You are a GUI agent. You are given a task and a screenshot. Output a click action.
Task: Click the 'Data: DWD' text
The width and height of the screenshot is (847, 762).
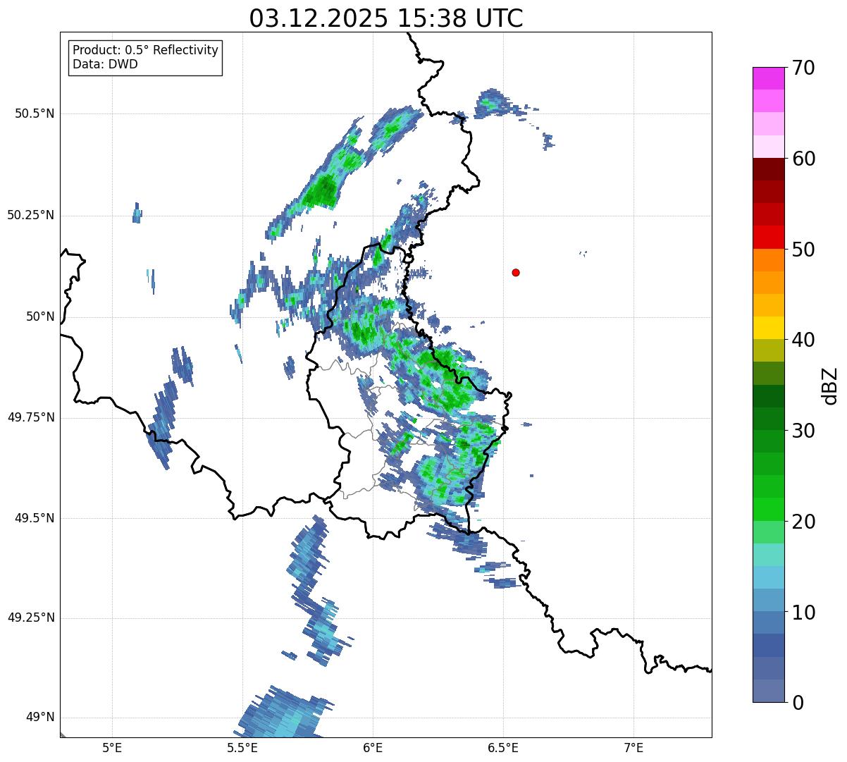(x=106, y=64)
